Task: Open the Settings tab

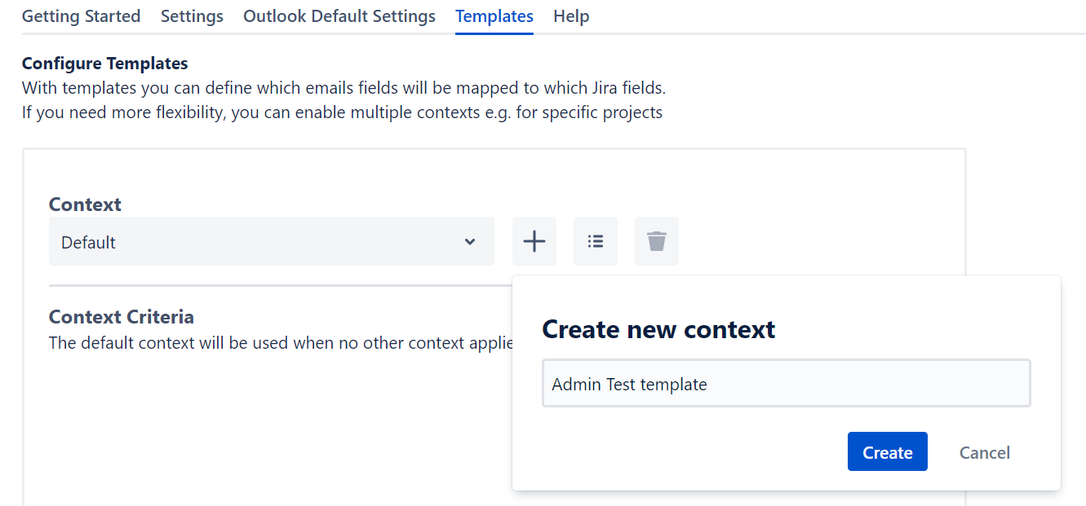Action: [x=192, y=16]
